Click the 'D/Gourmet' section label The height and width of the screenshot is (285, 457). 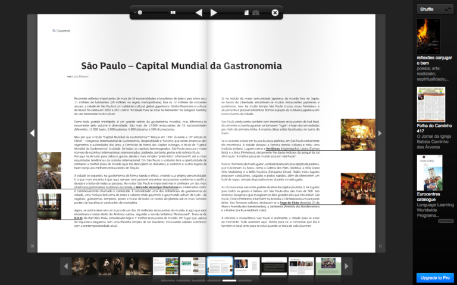tap(61, 30)
